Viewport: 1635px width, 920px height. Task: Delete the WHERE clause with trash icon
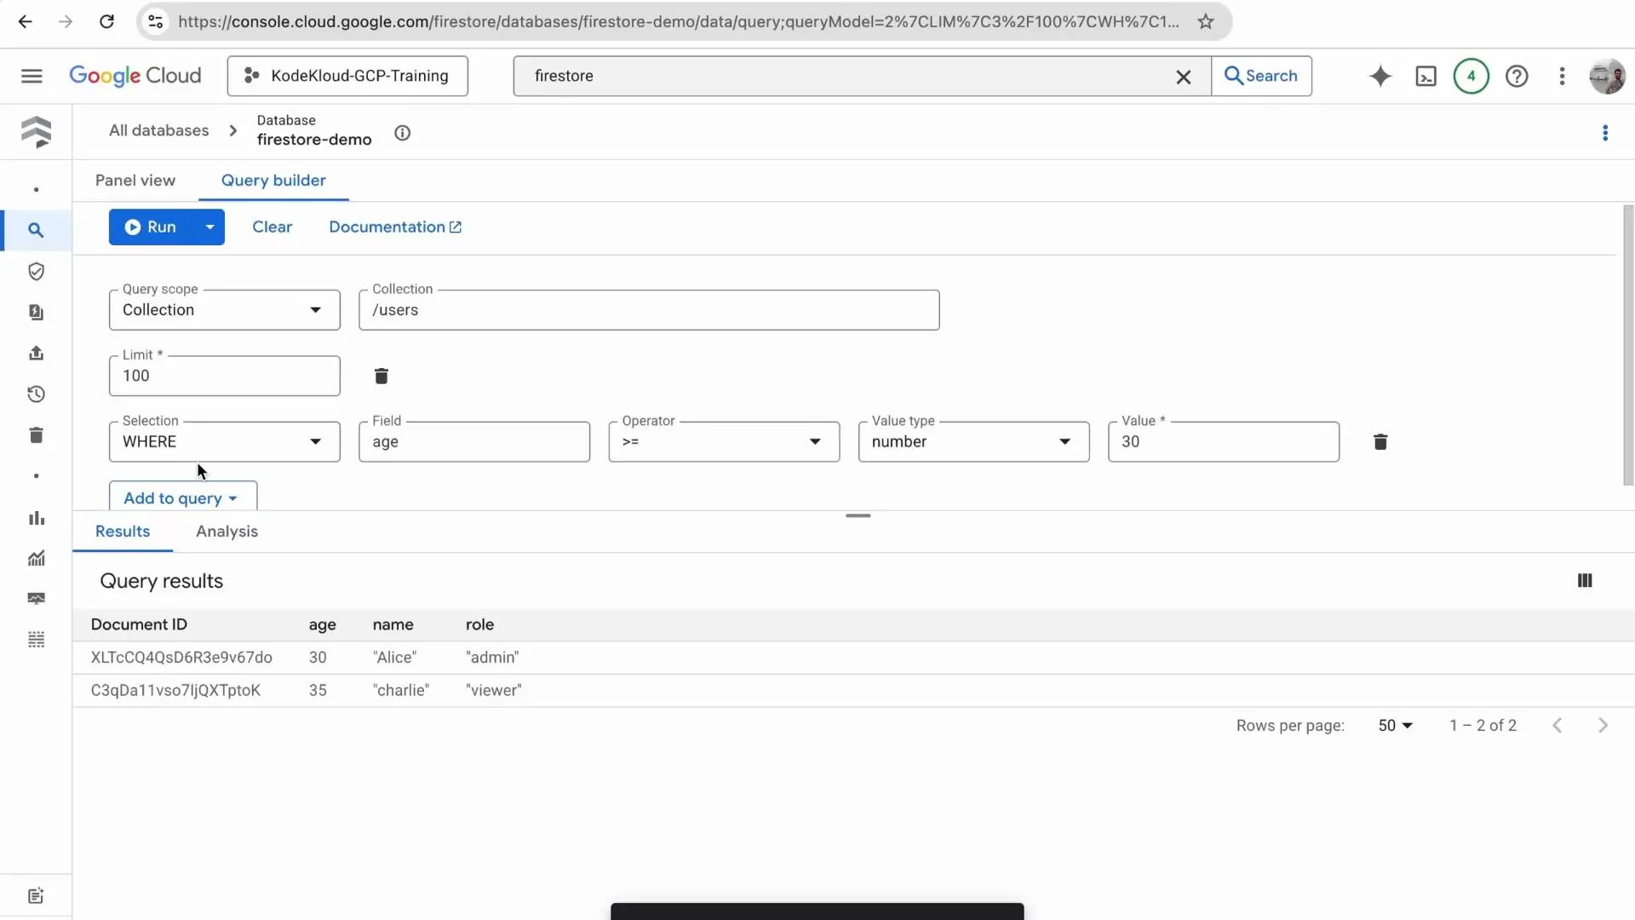pyautogui.click(x=1380, y=441)
